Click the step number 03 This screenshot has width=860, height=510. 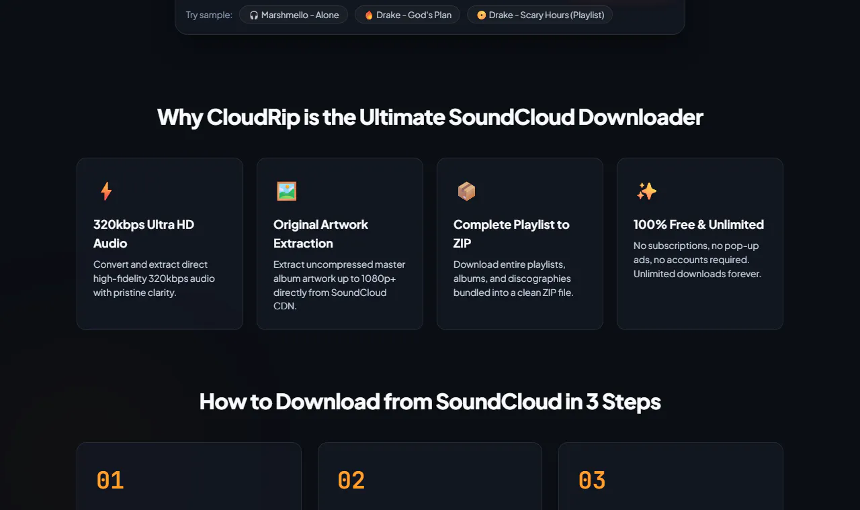point(592,480)
